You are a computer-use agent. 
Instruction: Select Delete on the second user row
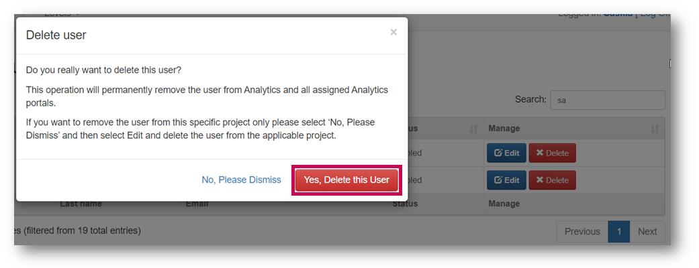tap(553, 180)
